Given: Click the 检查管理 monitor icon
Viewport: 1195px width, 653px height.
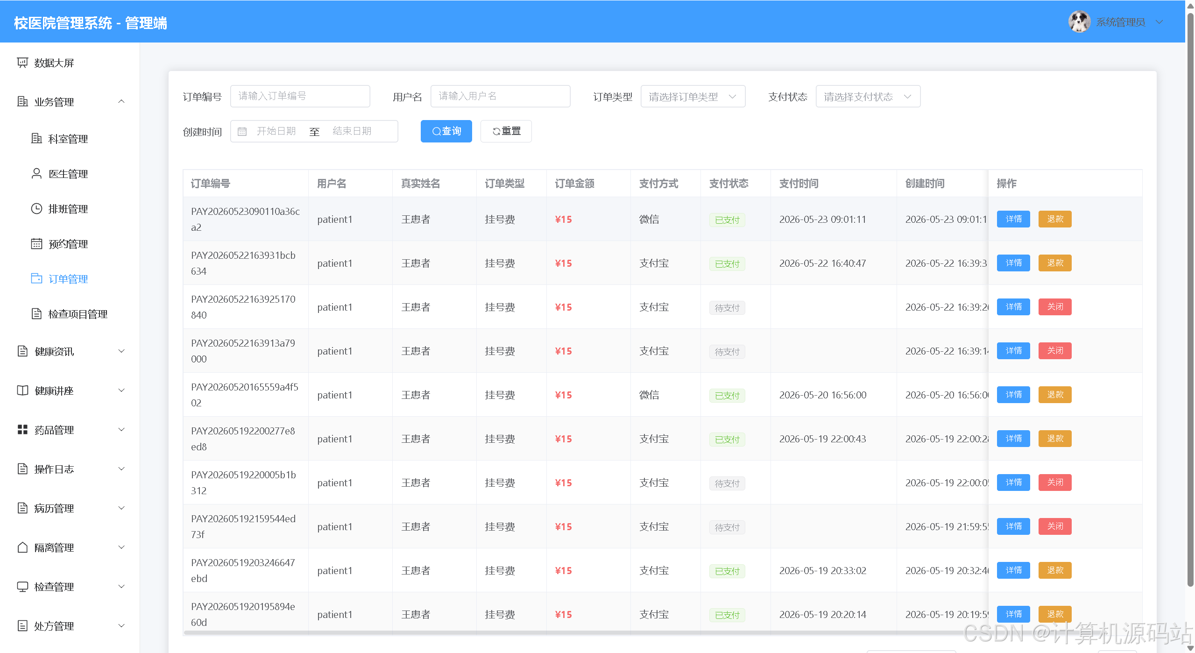Looking at the screenshot, I should (x=22, y=586).
